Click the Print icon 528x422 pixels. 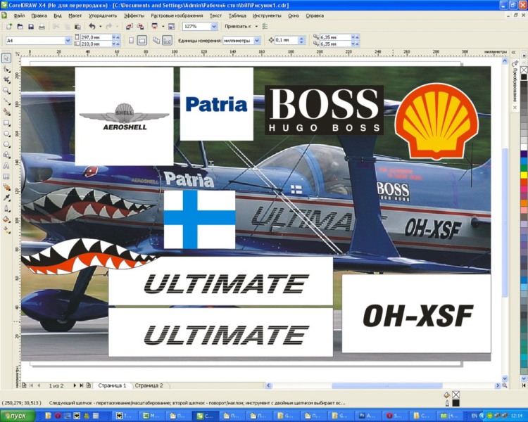tap(42, 27)
